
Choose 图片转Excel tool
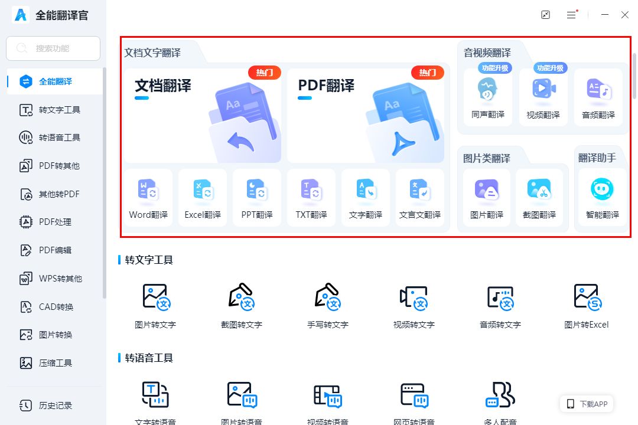[587, 306]
